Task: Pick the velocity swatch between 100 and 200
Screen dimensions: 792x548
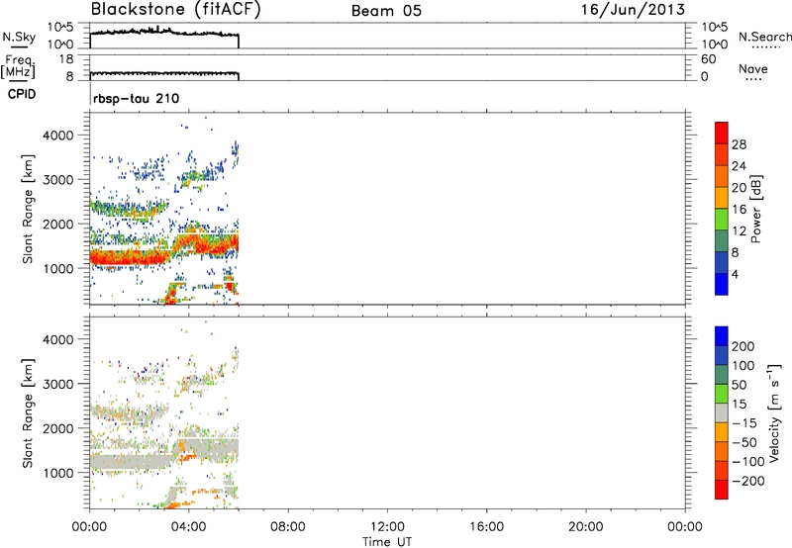Action: point(722,355)
